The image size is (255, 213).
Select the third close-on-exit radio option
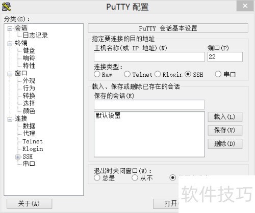click(173, 178)
